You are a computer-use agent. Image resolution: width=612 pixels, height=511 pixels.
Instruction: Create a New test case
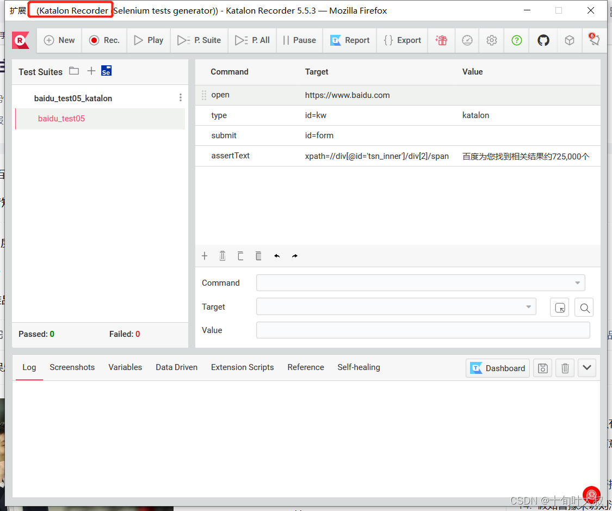pos(59,40)
